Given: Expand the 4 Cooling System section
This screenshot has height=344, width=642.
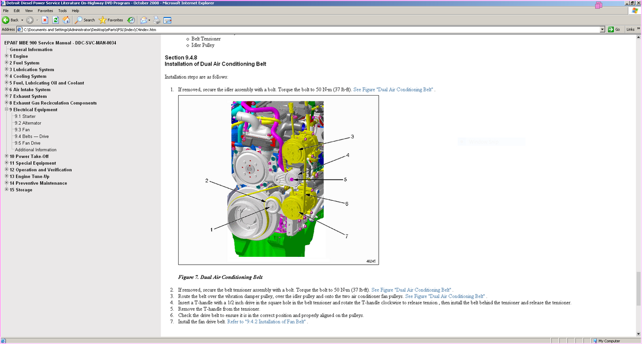Looking at the screenshot, I should coord(5,76).
